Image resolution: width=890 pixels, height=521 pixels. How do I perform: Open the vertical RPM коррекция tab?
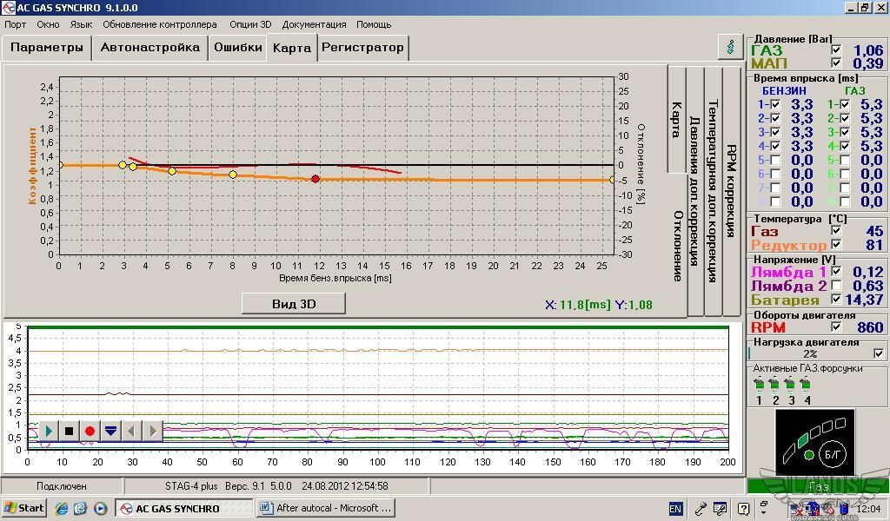click(731, 191)
